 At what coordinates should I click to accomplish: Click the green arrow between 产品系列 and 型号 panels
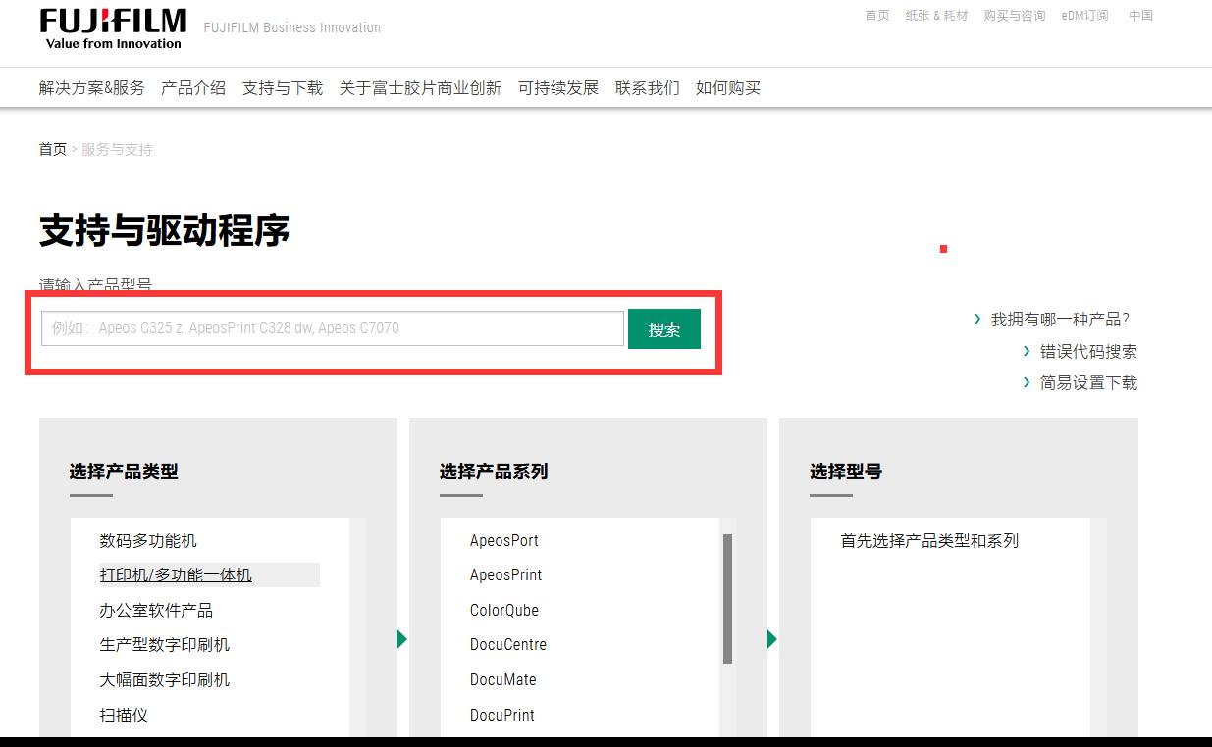pyautogui.click(x=771, y=638)
